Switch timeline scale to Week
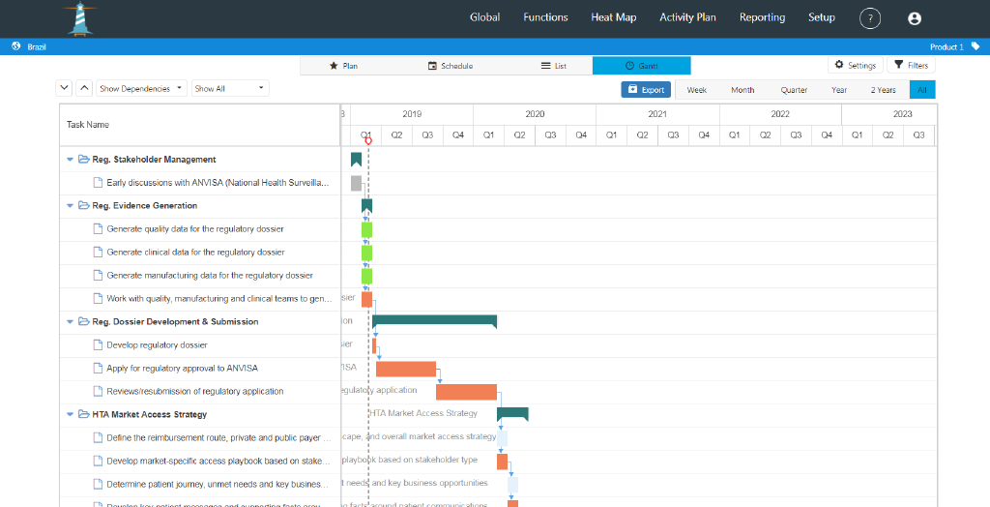Screen dimensions: 990x507 coord(696,90)
